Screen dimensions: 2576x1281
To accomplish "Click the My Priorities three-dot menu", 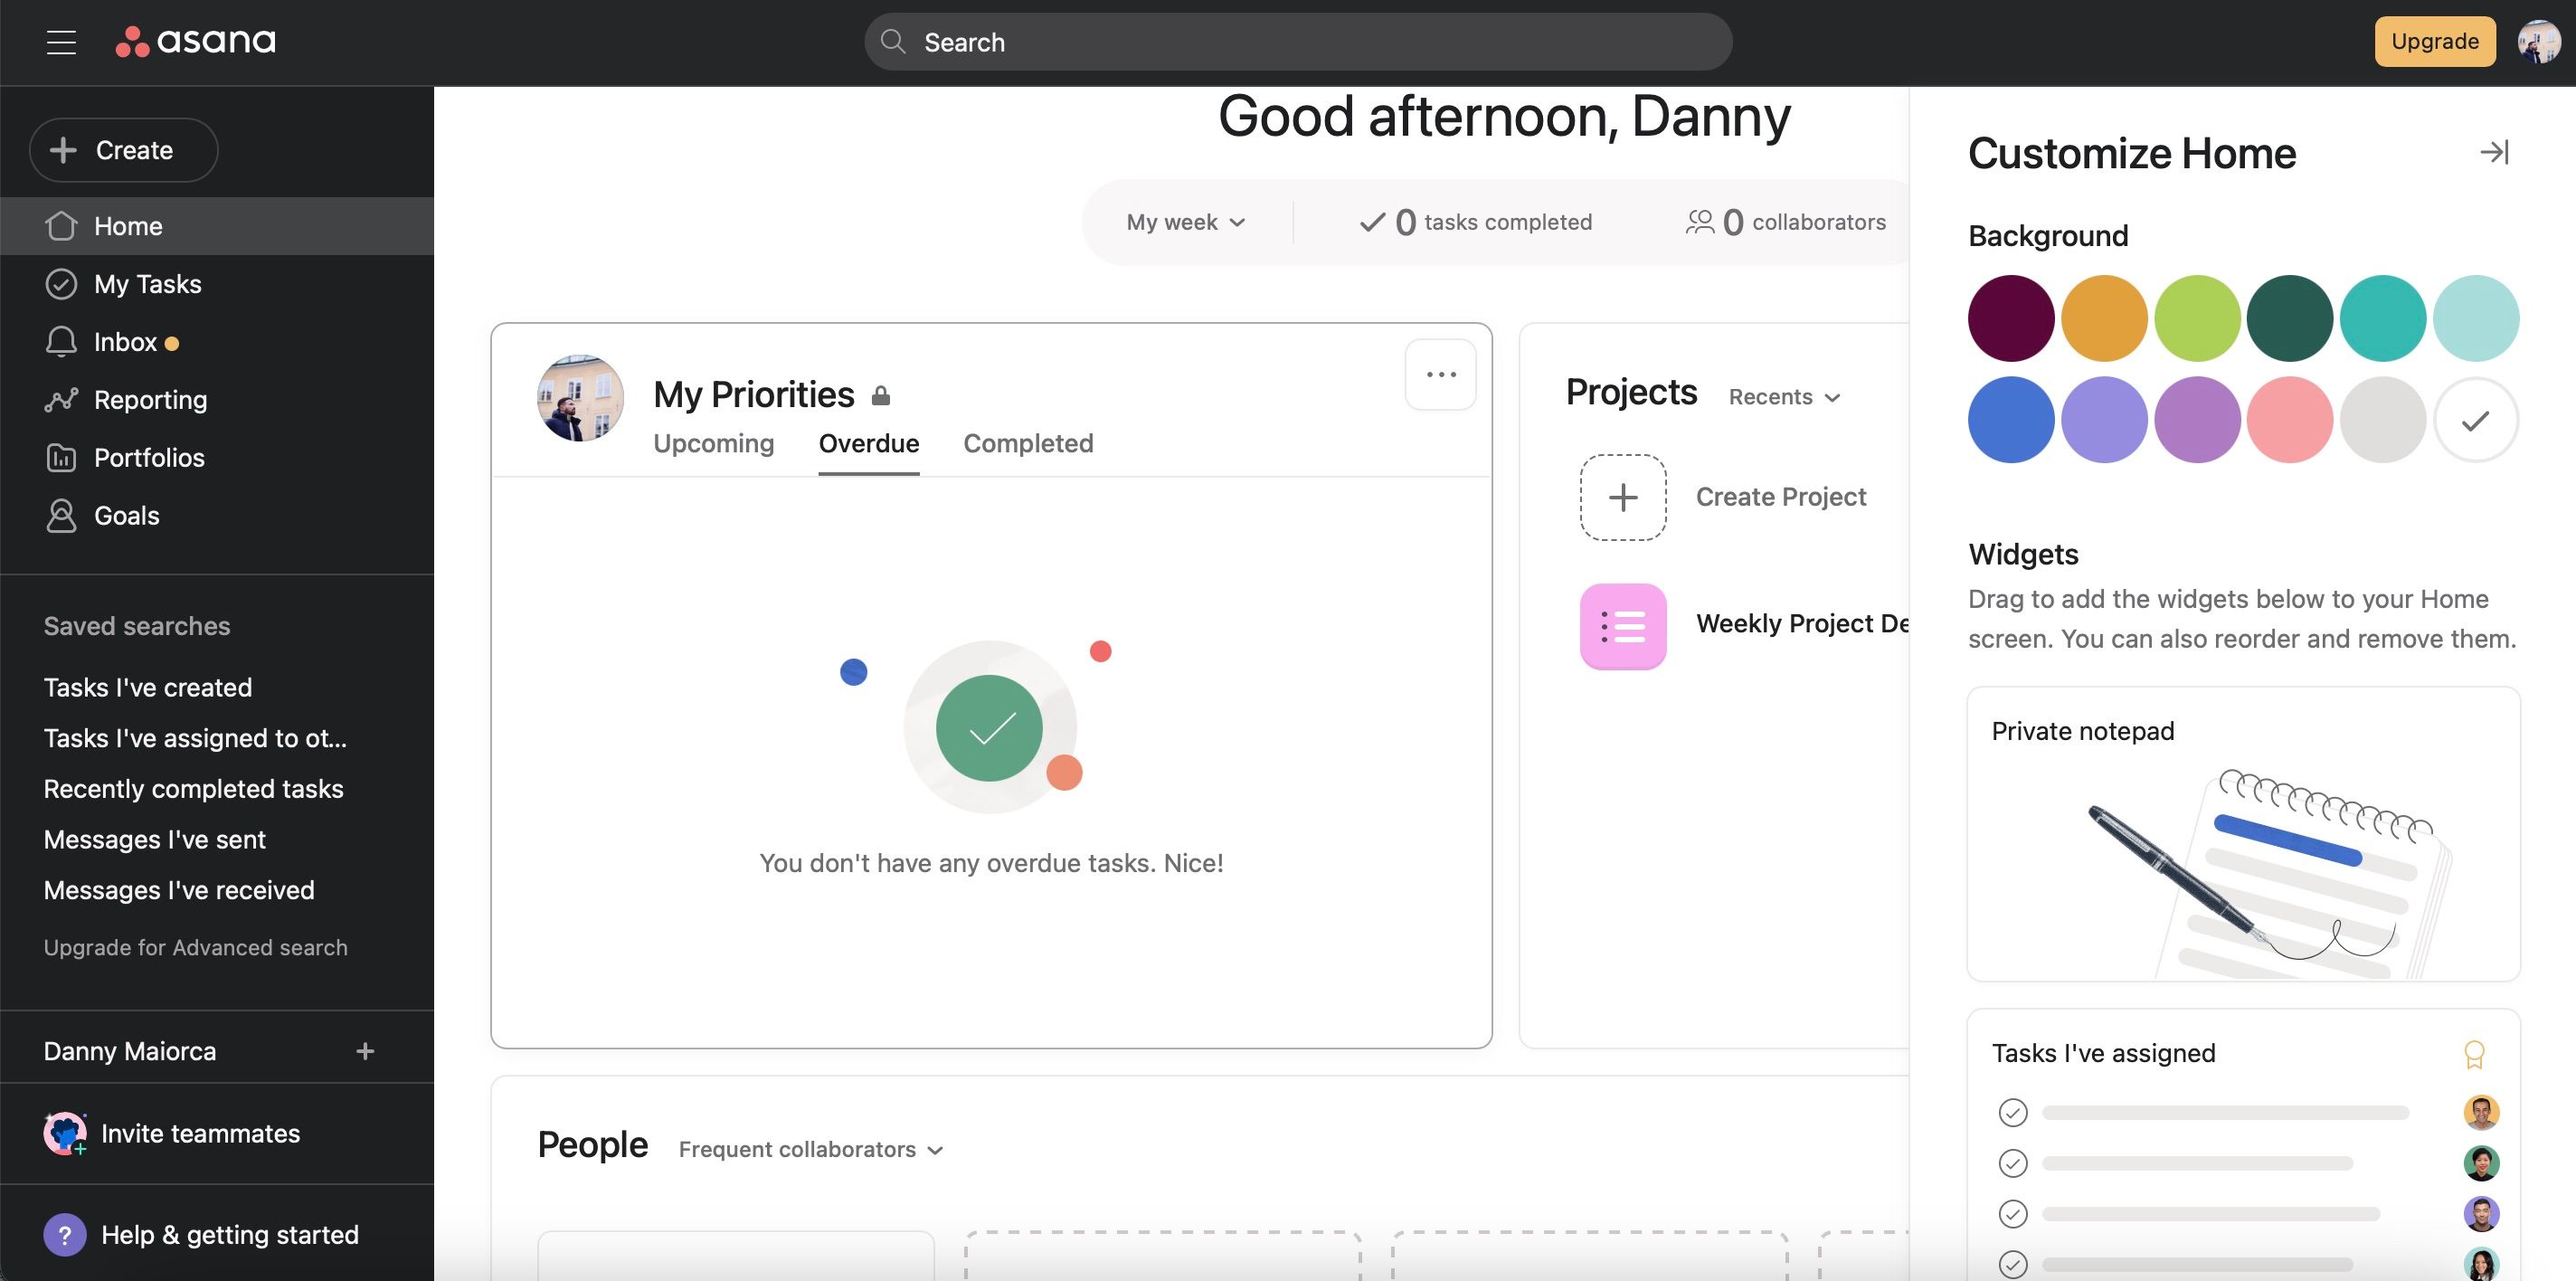I will click(x=1440, y=375).
